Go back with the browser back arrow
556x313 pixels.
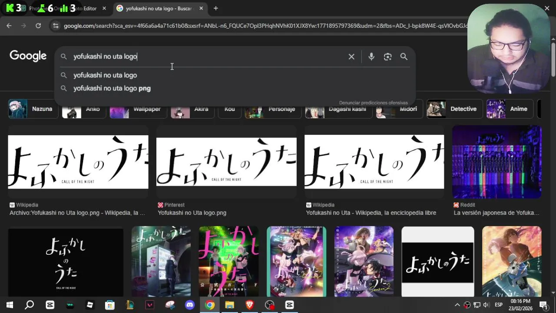9,26
